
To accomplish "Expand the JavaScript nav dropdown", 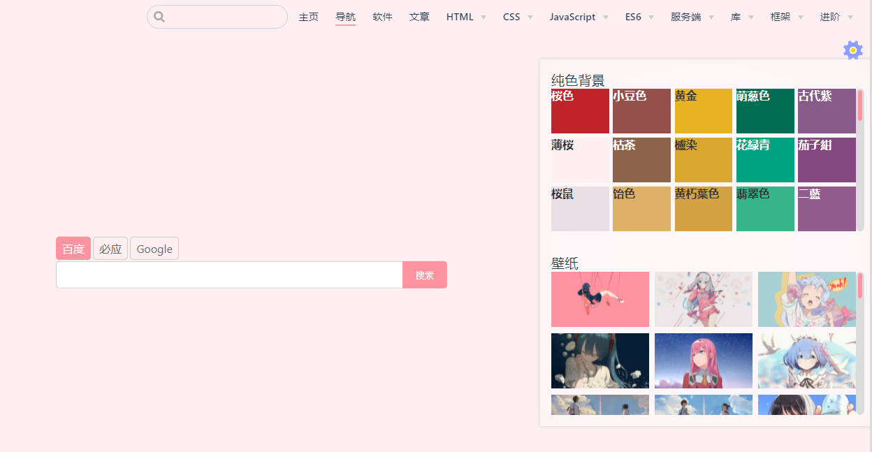I will point(579,17).
